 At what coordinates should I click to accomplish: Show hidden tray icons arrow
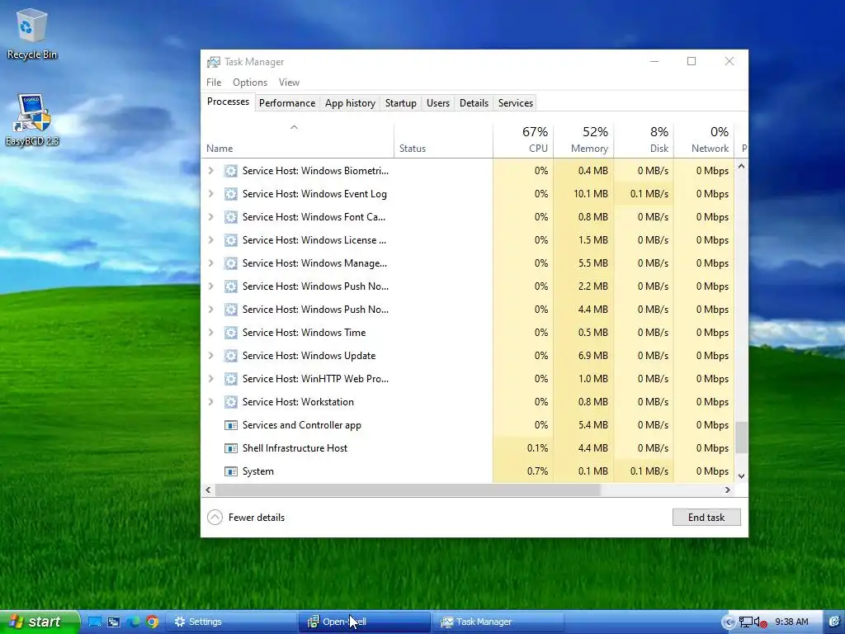pos(728,622)
